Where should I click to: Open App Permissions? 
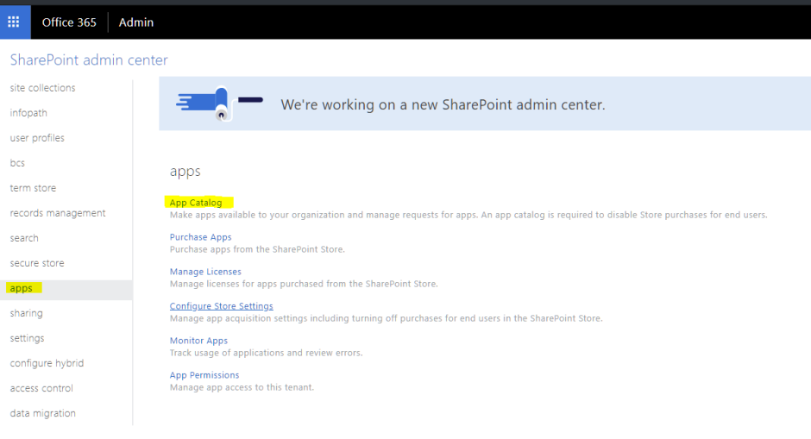point(204,375)
